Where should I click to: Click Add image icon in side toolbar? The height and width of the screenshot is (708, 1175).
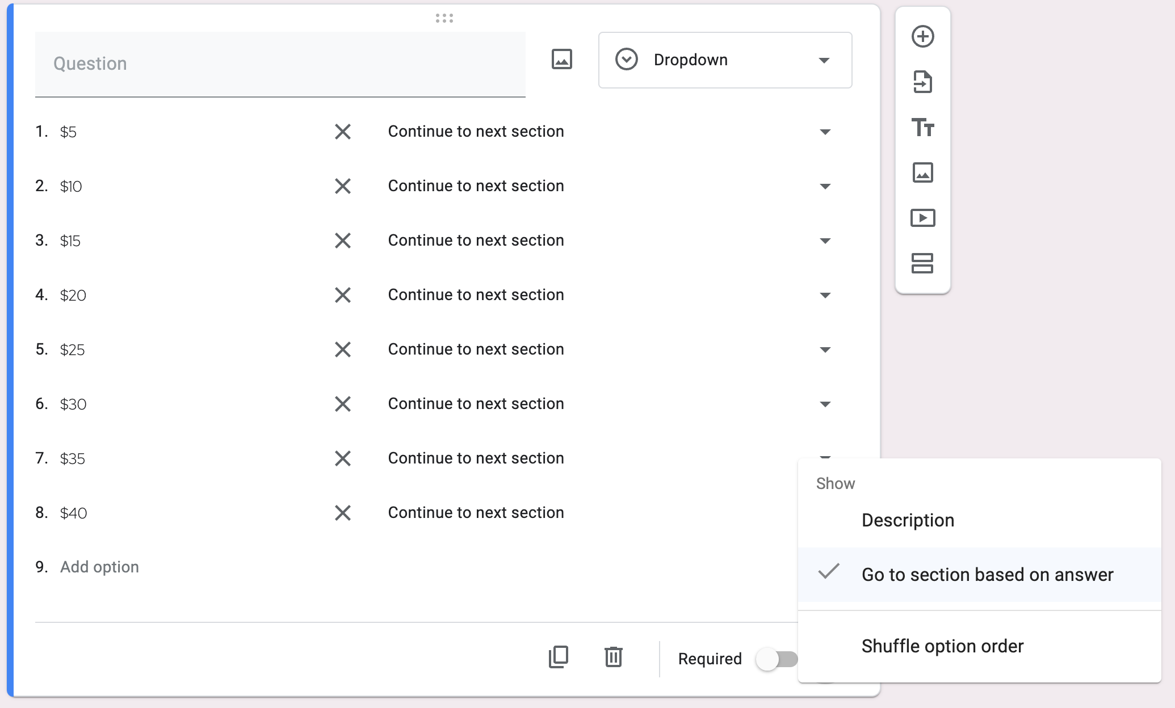click(x=922, y=172)
